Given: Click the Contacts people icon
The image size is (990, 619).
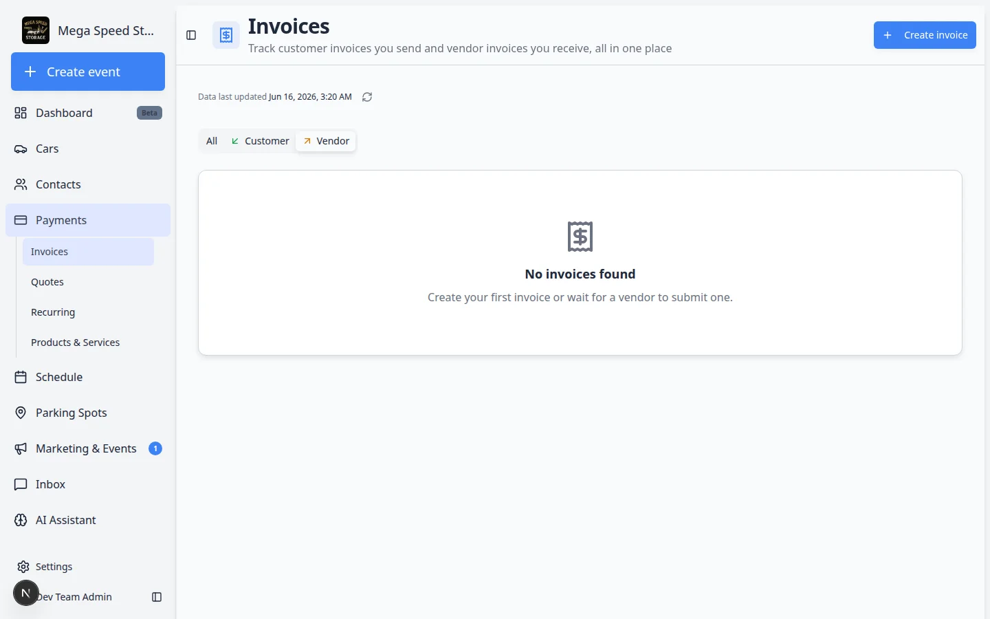Looking at the screenshot, I should 21,184.
